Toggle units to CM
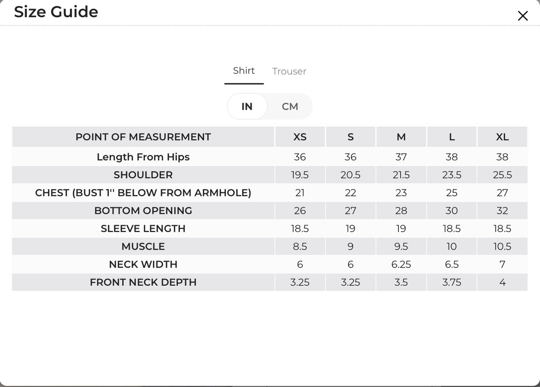Screen dimensions: 540x387 [290, 107]
